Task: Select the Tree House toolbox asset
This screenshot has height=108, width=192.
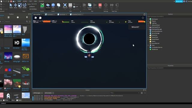Action: pyautogui.click(x=17, y=84)
